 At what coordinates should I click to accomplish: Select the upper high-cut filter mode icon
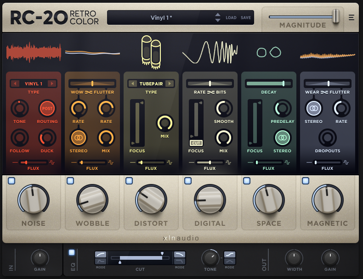(180, 255)
